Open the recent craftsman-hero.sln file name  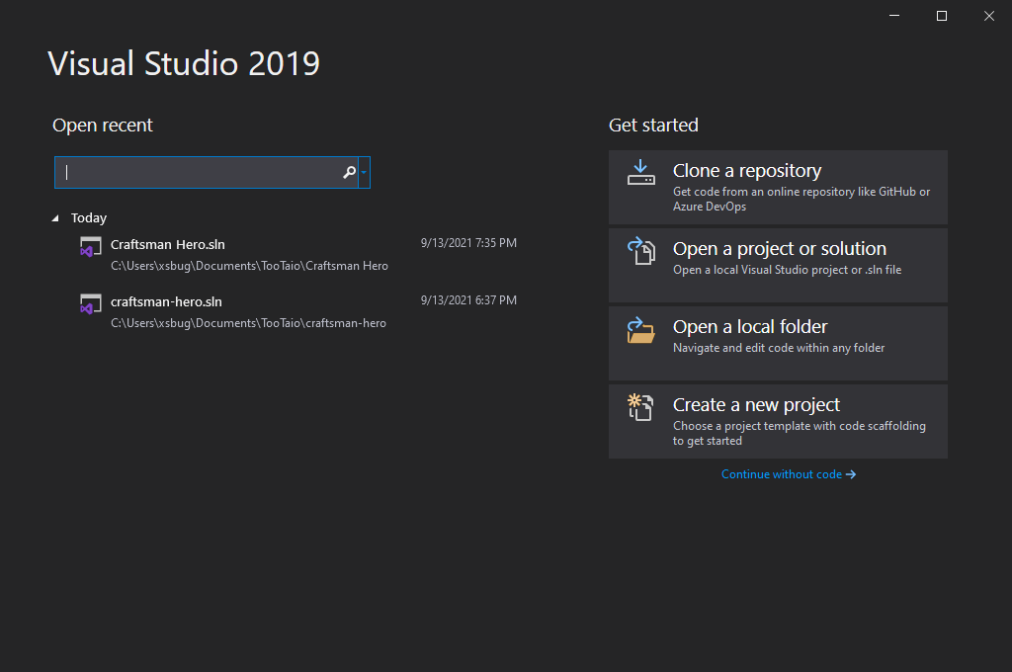point(166,301)
